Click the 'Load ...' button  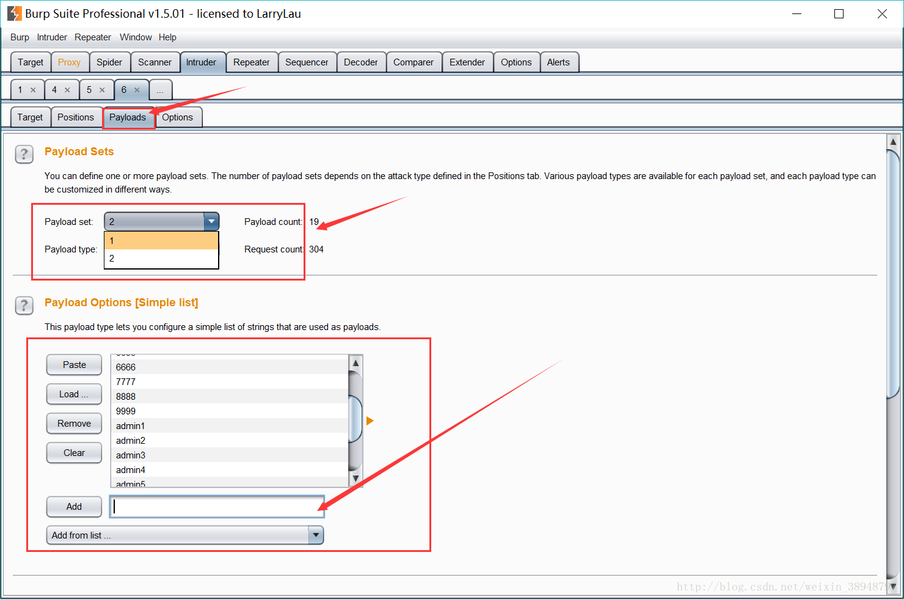coord(75,394)
